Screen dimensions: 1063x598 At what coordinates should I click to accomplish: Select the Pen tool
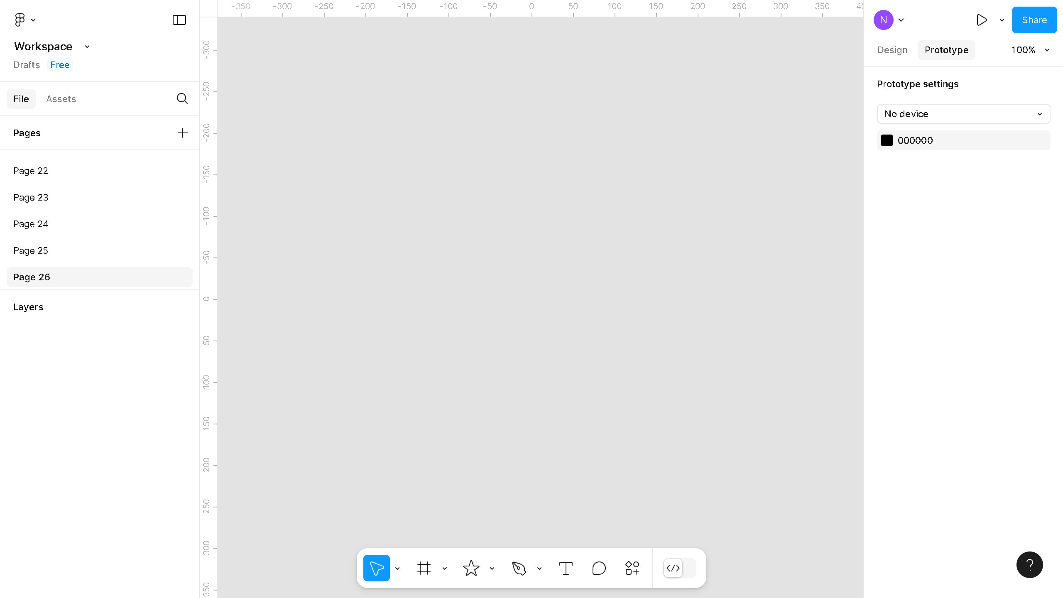click(519, 568)
